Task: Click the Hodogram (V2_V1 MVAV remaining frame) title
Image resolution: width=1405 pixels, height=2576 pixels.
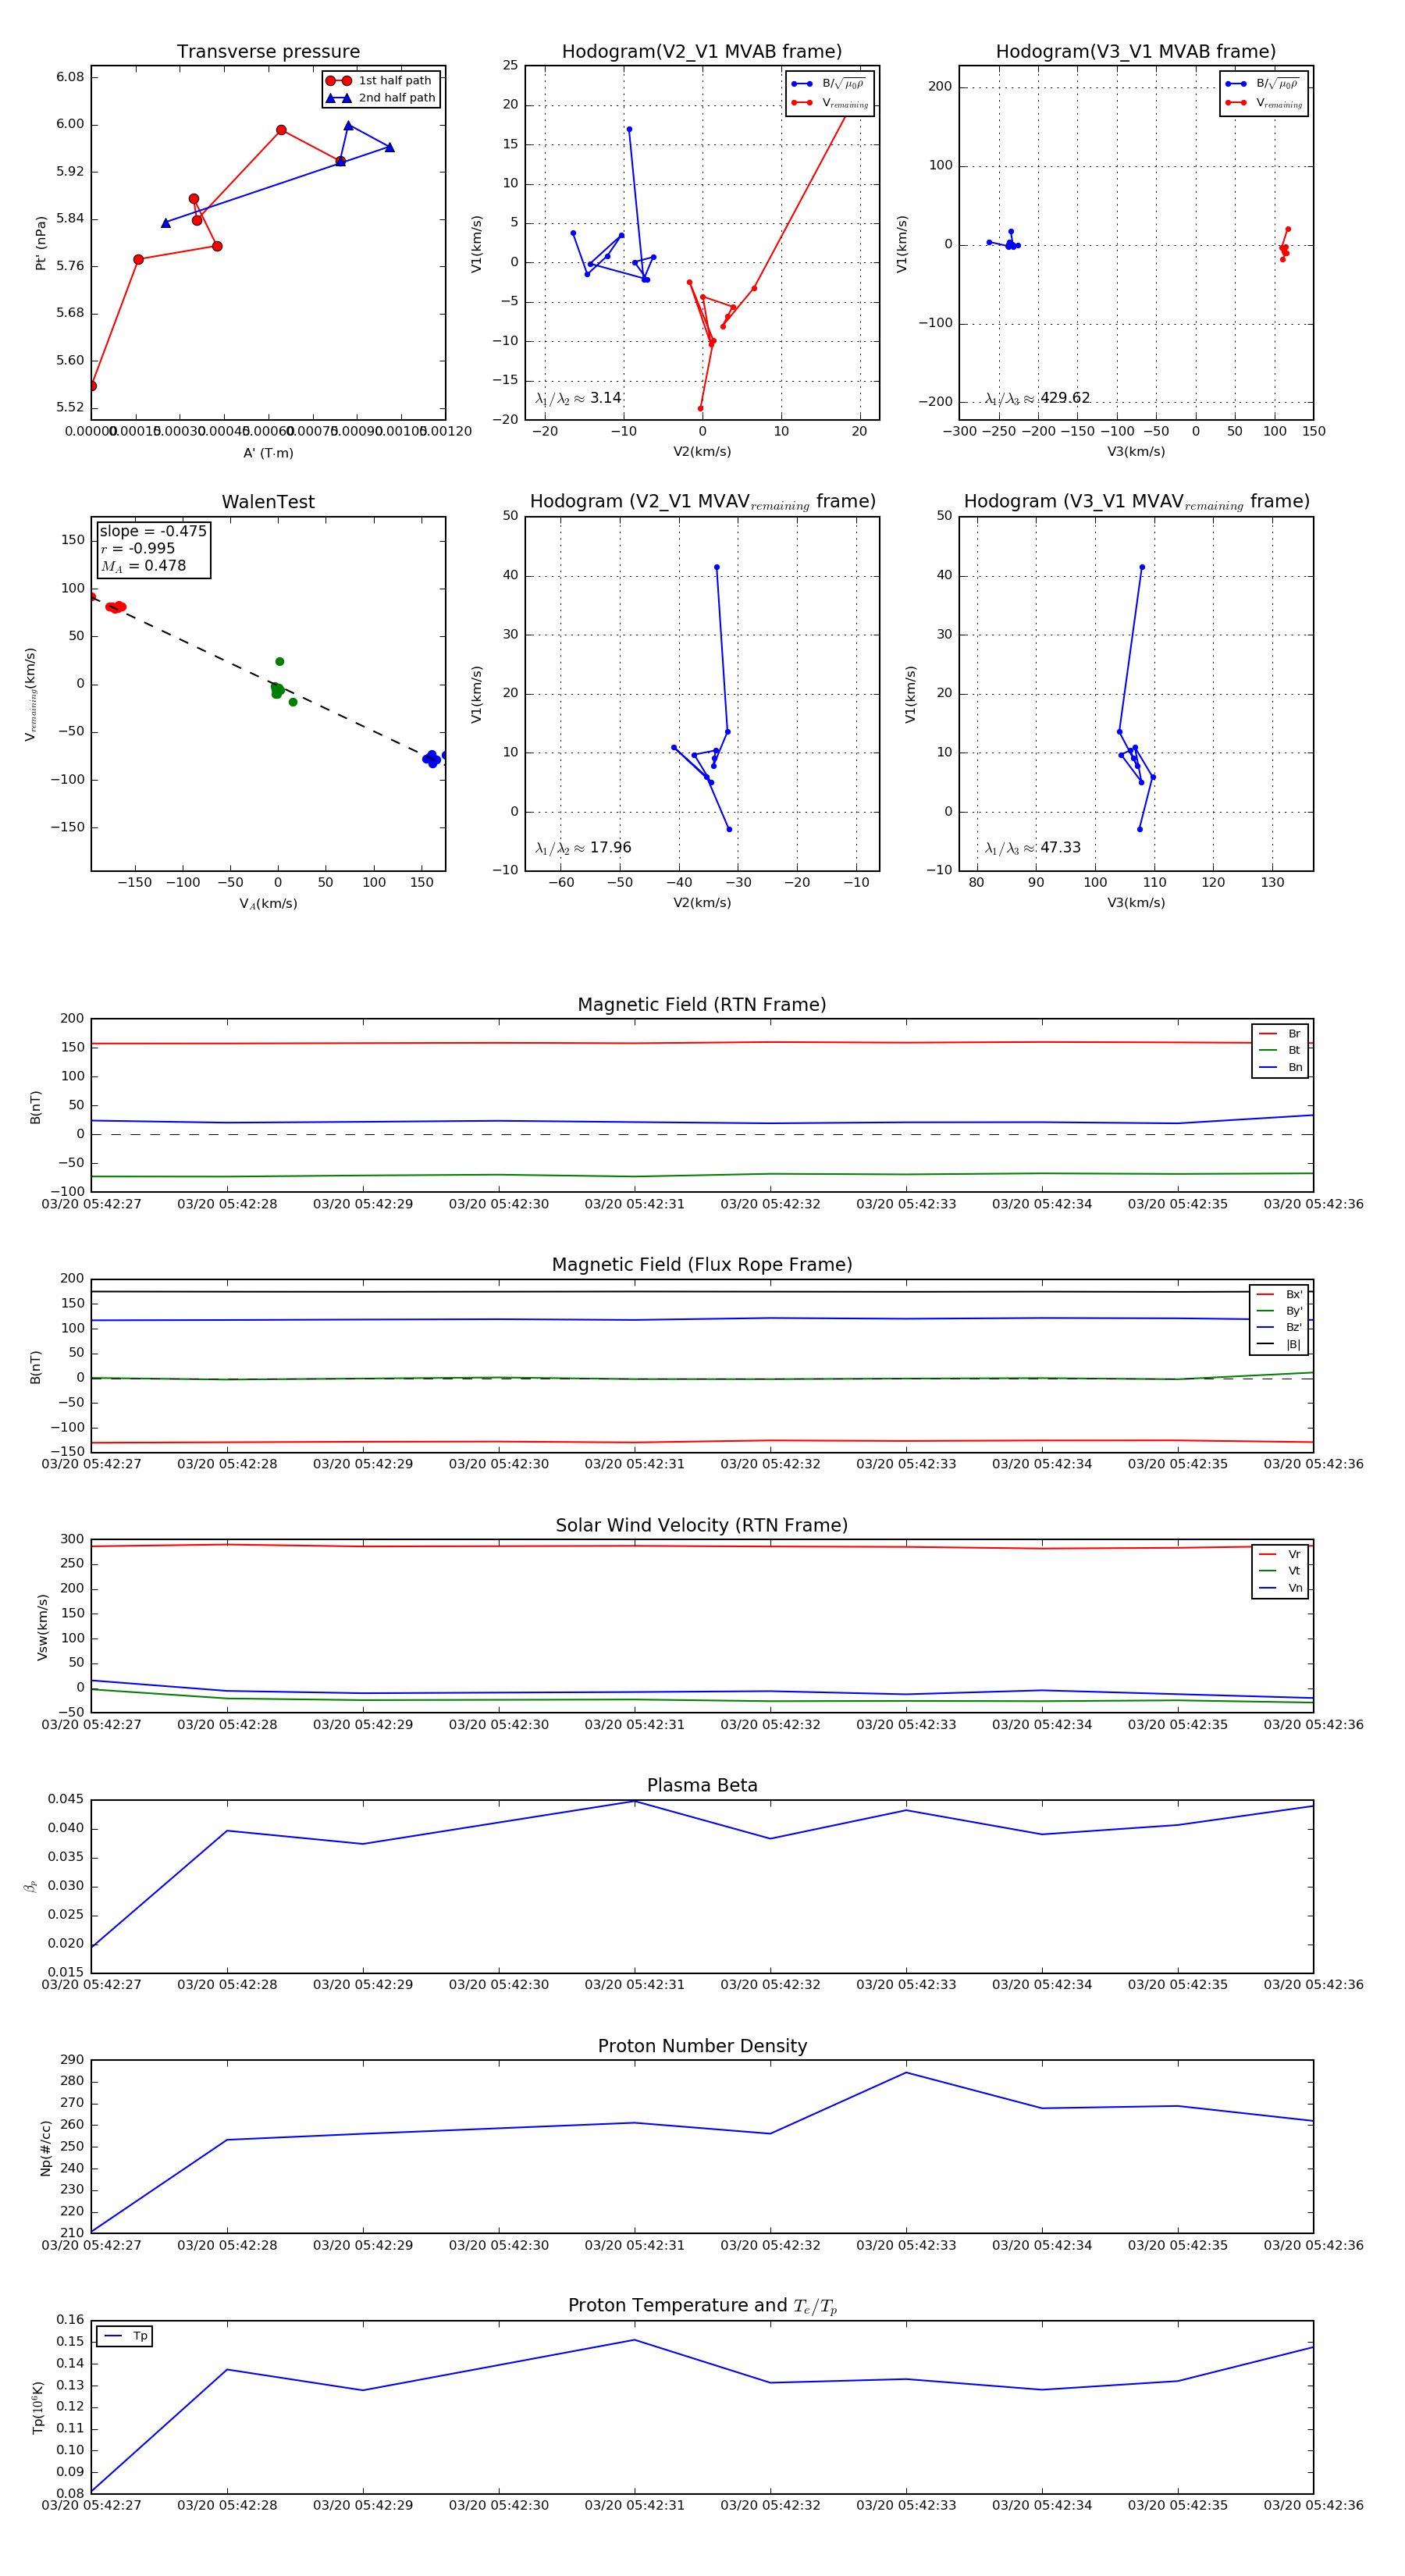Action: point(702,502)
